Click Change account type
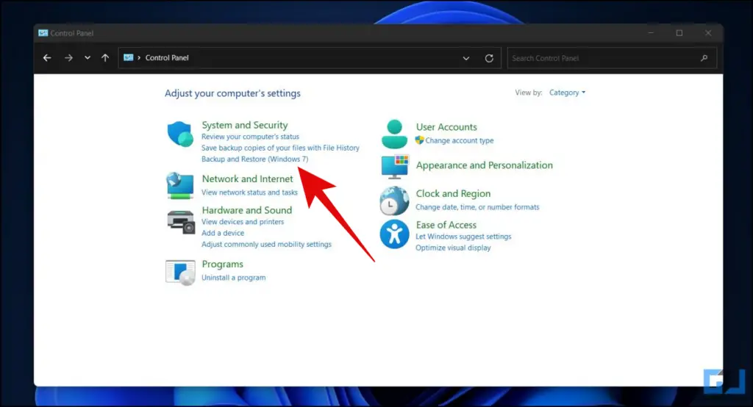 pyautogui.click(x=460, y=140)
